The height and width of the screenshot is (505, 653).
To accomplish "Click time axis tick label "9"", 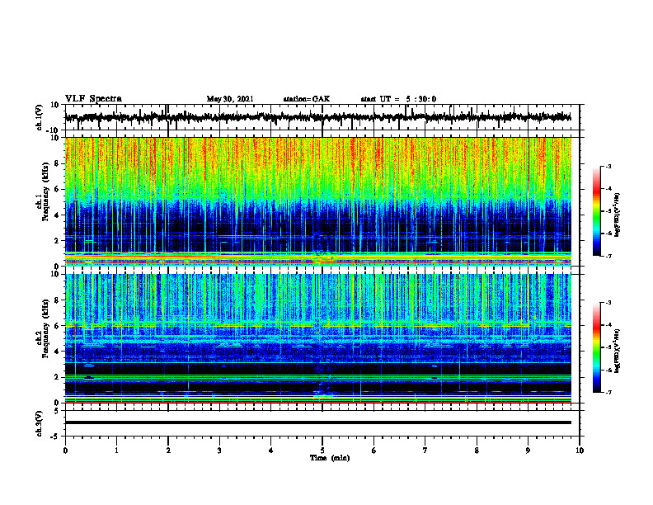I will (x=528, y=451).
